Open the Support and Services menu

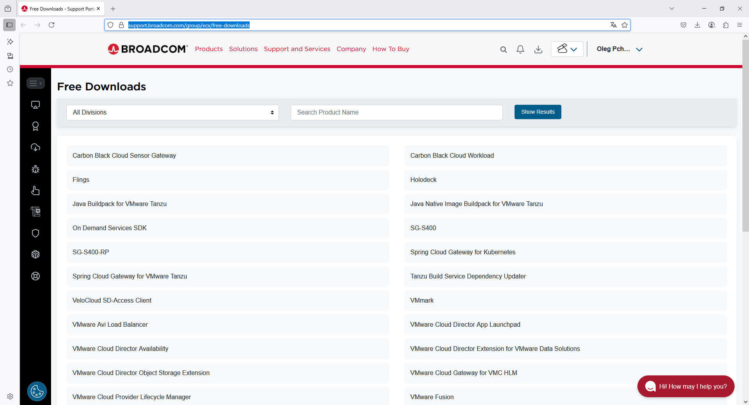[x=297, y=49]
